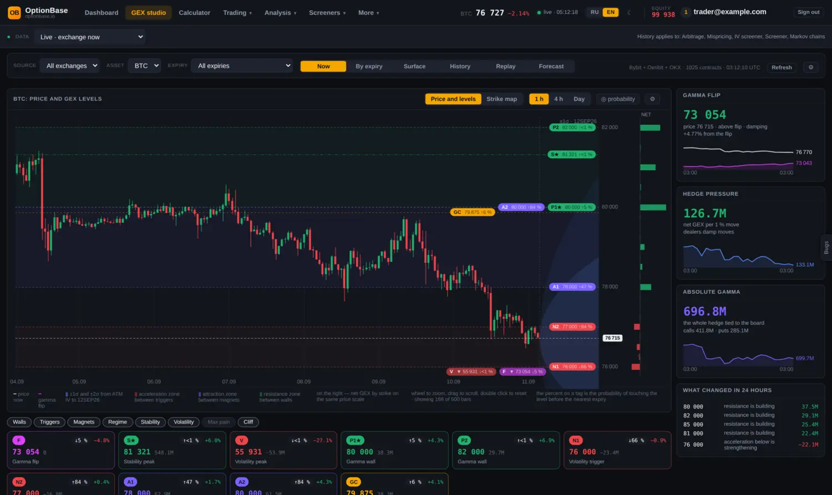Switch to the By expiry tab

point(369,67)
